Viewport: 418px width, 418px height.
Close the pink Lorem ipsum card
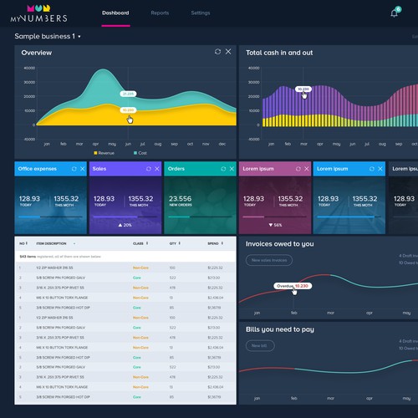click(307, 169)
